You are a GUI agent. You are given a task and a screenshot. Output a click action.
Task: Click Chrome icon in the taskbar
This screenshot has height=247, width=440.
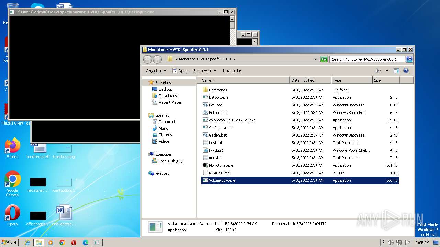tap(62, 243)
